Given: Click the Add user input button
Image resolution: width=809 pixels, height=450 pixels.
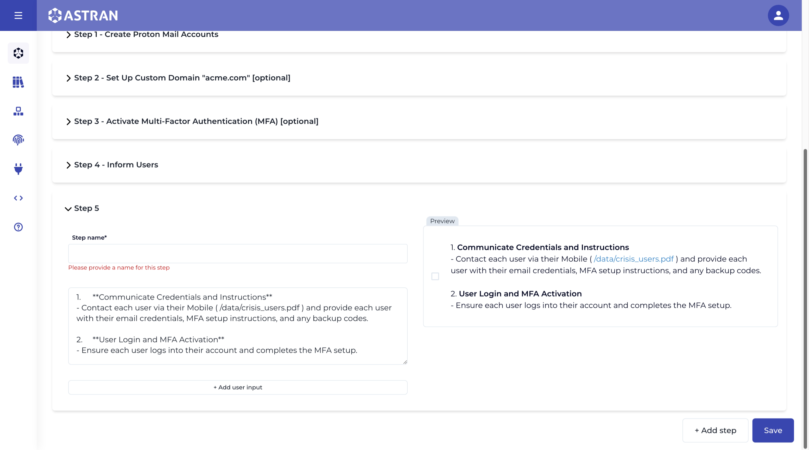Looking at the screenshot, I should 238,387.
